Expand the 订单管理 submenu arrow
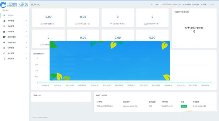The height and width of the screenshot is (121, 219). tap(26, 48)
